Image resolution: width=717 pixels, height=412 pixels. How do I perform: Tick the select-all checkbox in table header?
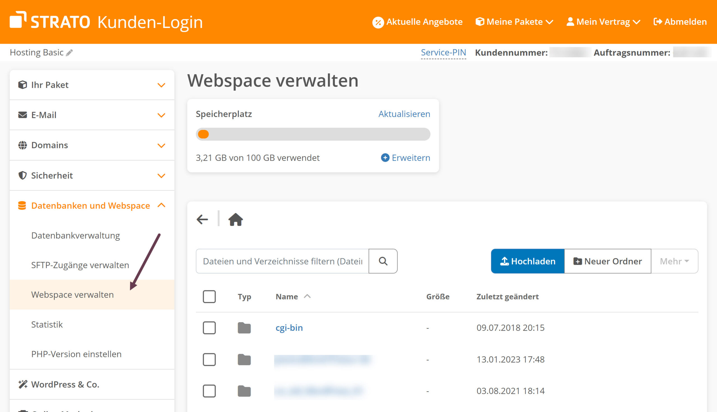209,297
